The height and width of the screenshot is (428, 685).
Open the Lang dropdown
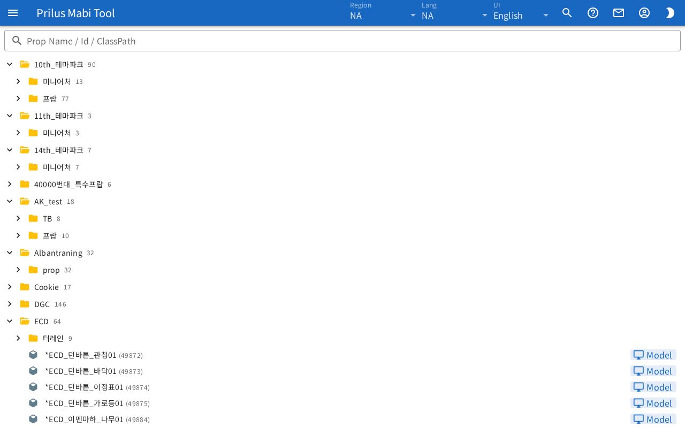455,13
